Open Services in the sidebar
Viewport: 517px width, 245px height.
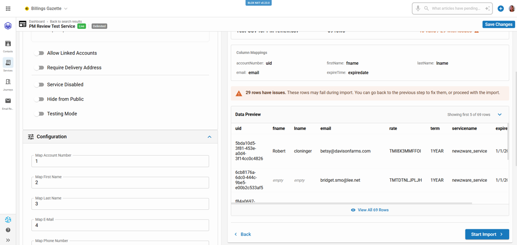(x=8, y=65)
